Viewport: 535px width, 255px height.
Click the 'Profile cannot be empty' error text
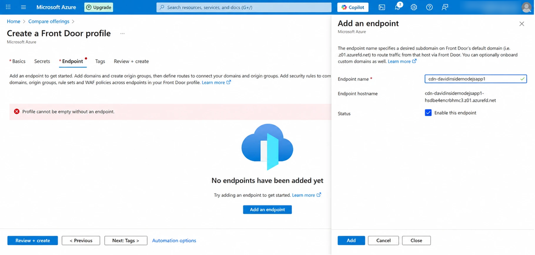click(68, 112)
